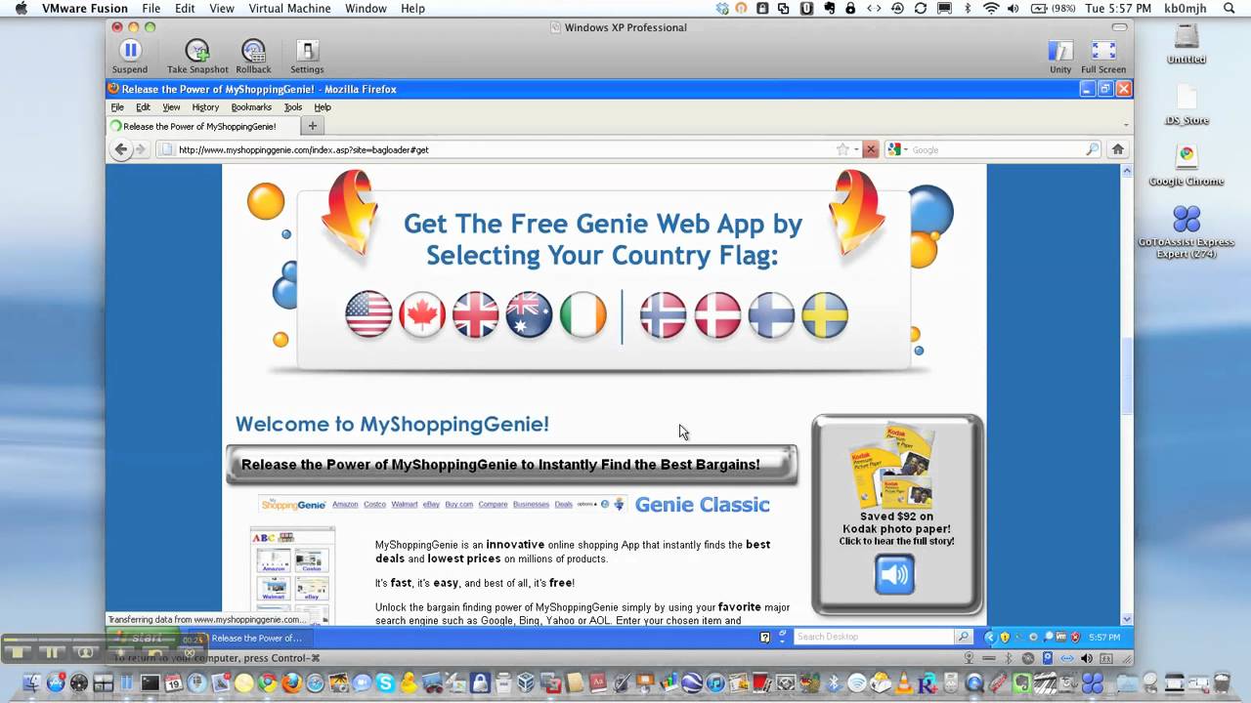
Task: Open the Firefox View menu
Action: [171, 107]
